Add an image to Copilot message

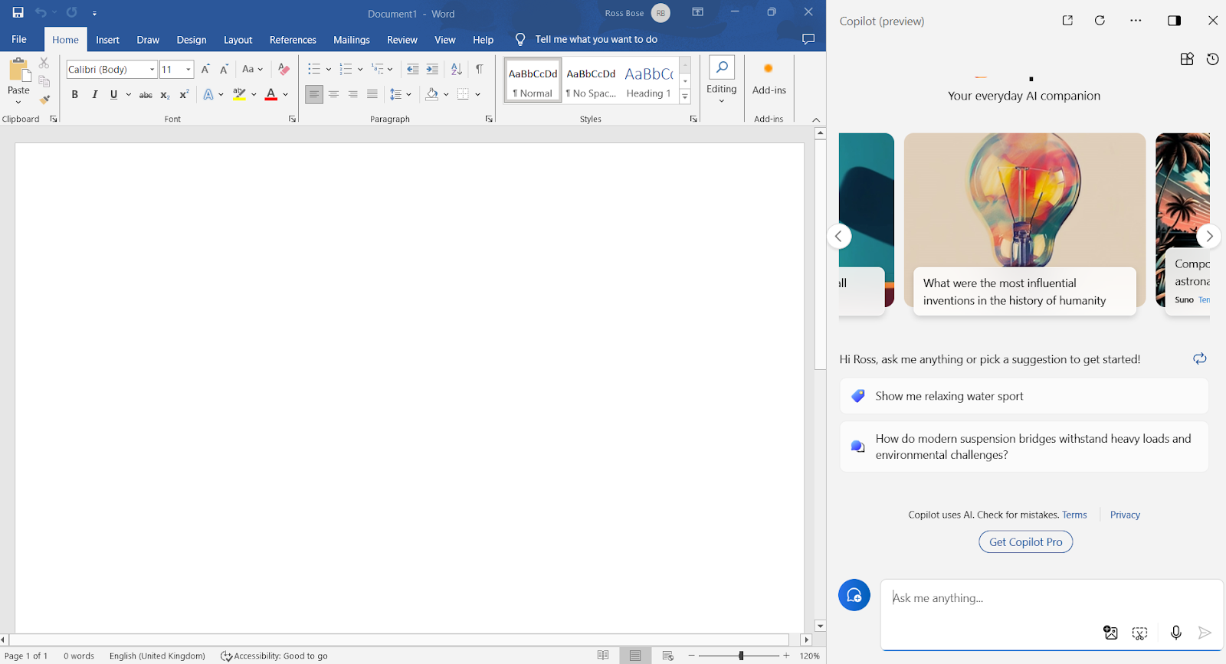pos(1110,633)
